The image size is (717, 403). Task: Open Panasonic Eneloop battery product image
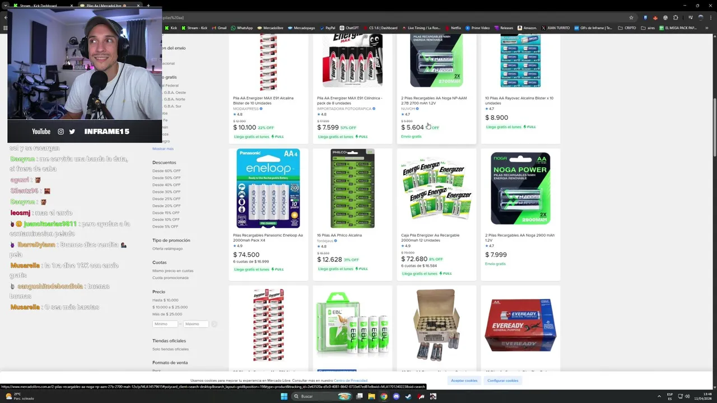pyautogui.click(x=268, y=189)
